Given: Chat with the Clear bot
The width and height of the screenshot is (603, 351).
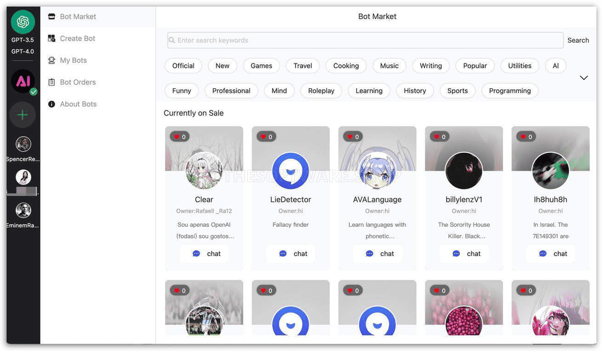Looking at the screenshot, I should pos(204,254).
